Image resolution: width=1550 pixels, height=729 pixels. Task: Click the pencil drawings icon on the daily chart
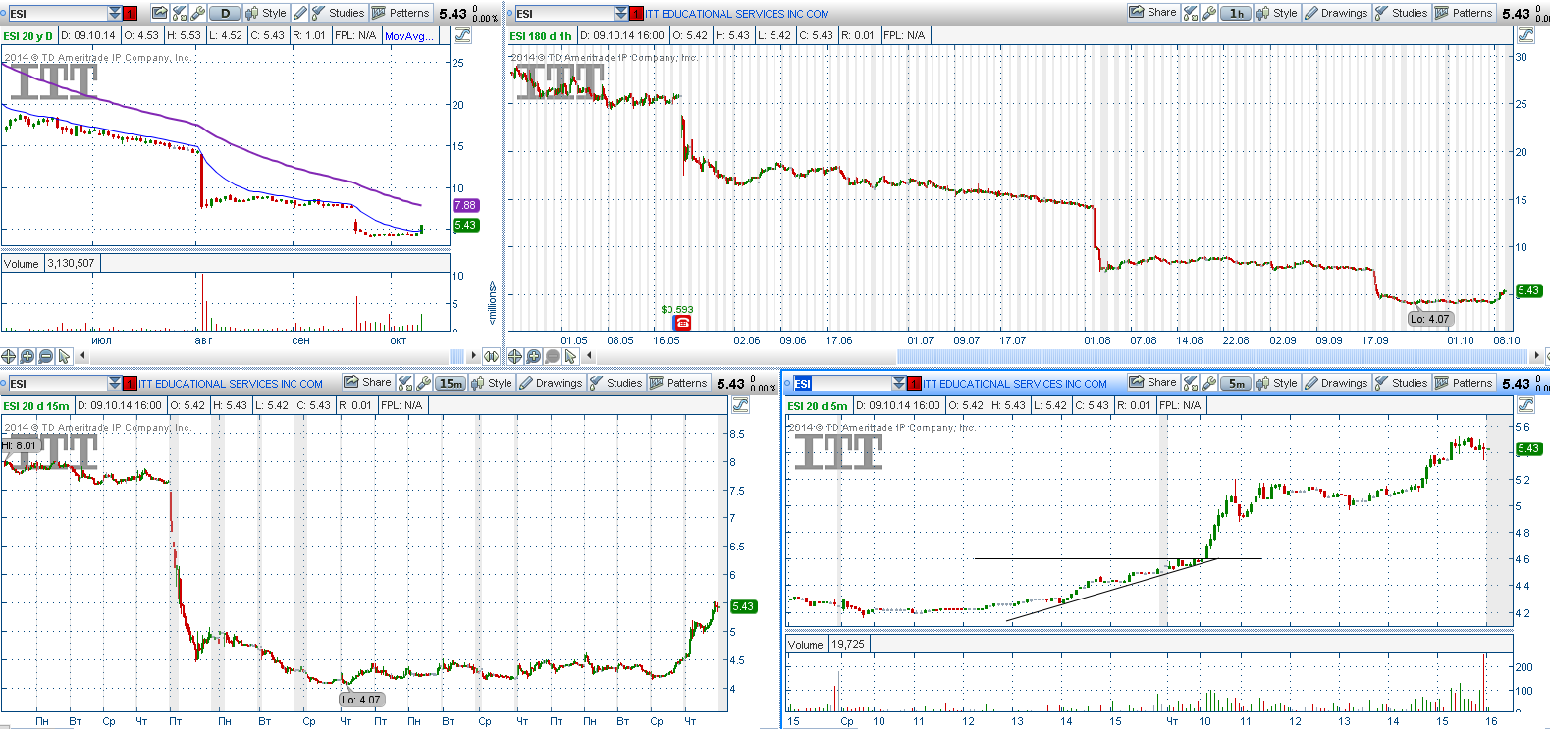pos(300,13)
